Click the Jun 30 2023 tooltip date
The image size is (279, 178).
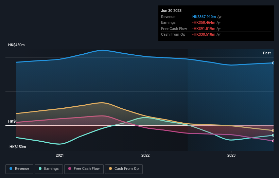(x=171, y=11)
